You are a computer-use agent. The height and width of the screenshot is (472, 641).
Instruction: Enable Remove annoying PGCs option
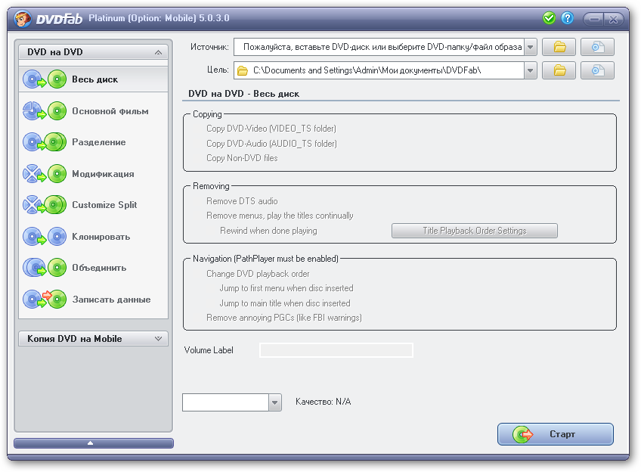pyautogui.click(x=283, y=318)
